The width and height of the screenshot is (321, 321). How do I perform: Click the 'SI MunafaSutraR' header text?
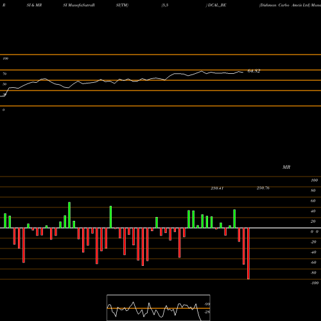(79, 5)
